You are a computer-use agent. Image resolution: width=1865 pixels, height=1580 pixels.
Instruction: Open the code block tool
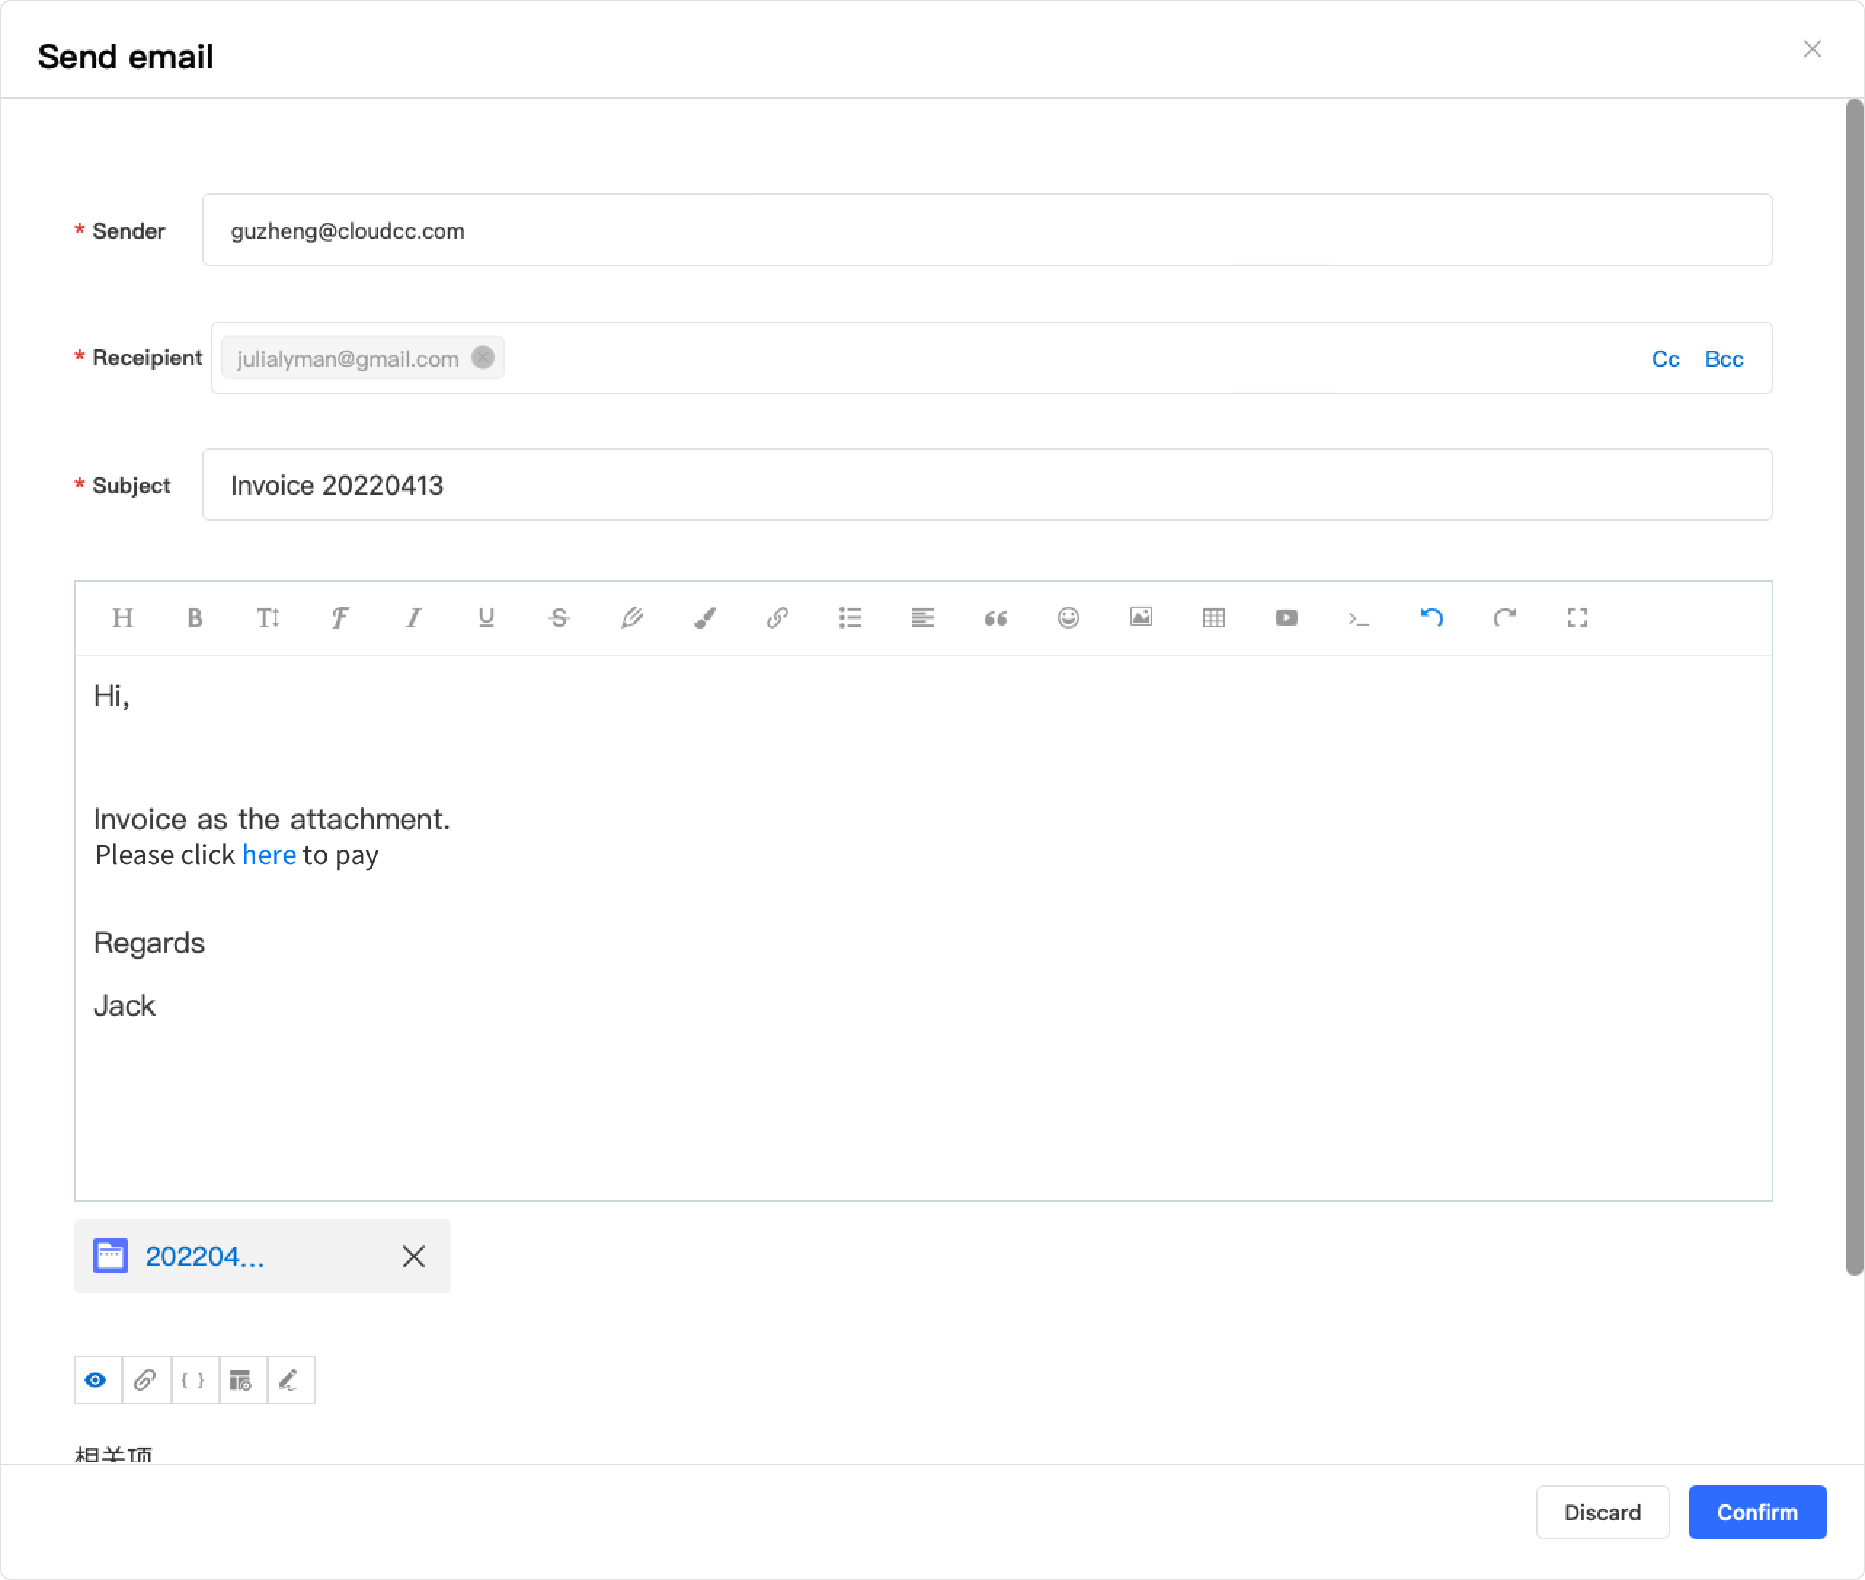pyautogui.click(x=1359, y=618)
